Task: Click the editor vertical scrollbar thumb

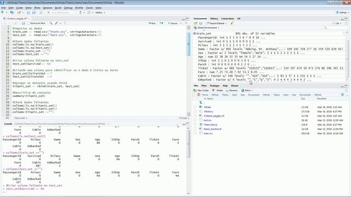Action: click(x=188, y=44)
